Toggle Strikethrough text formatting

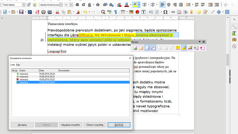pyautogui.click(x=98, y=5)
